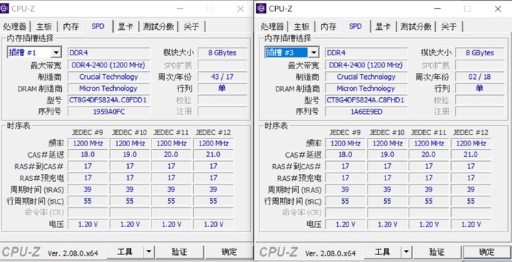The height and width of the screenshot is (262, 512).
Task: Expand the 插槽 #3 slot dropdown
Action: (314, 53)
